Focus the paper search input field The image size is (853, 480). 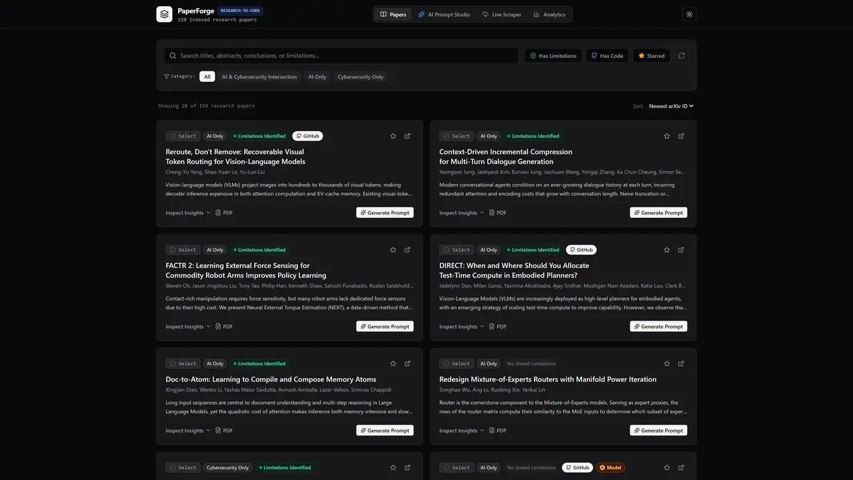(x=341, y=56)
